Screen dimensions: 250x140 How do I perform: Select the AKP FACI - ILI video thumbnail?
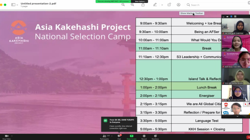coord(236,43)
